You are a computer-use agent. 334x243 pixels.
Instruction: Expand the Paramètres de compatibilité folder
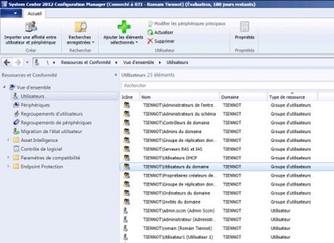coord(8,158)
